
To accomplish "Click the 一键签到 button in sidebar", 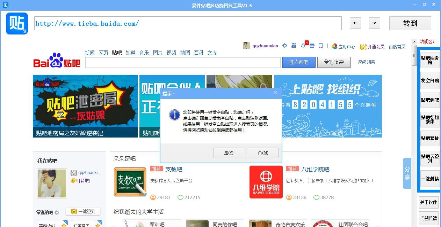I will click(x=83, y=211).
